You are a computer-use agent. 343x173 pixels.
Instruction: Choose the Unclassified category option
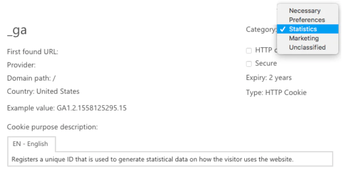[307, 47]
